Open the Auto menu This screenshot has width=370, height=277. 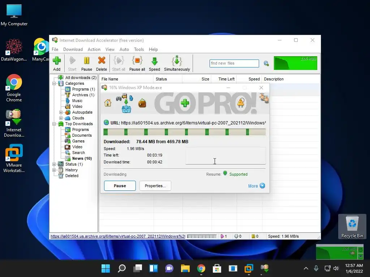click(124, 49)
